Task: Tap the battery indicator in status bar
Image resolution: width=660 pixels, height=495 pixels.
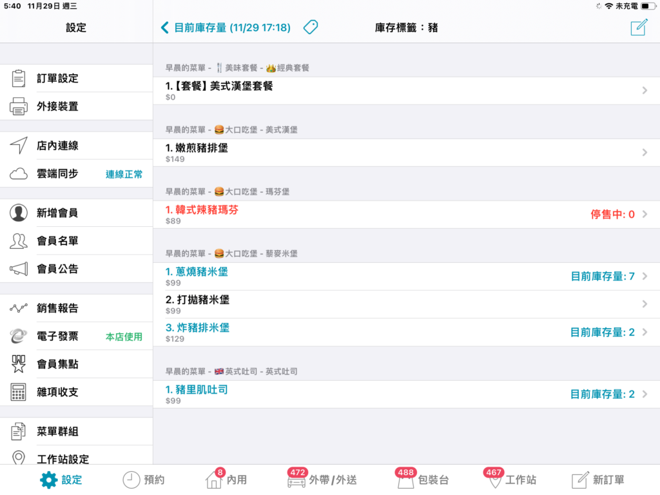Action: pyautogui.click(x=648, y=6)
